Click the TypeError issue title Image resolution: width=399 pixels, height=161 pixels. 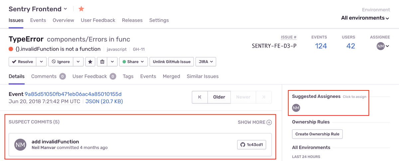point(26,39)
